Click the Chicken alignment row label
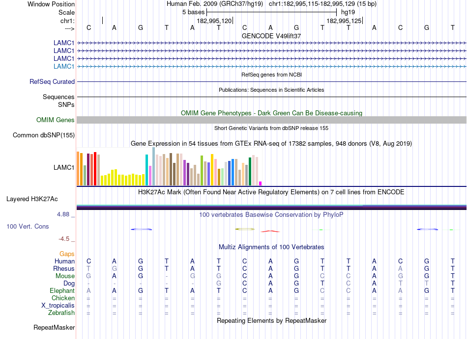Viewport: 467px width, 339px height. click(x=63, y=298)
